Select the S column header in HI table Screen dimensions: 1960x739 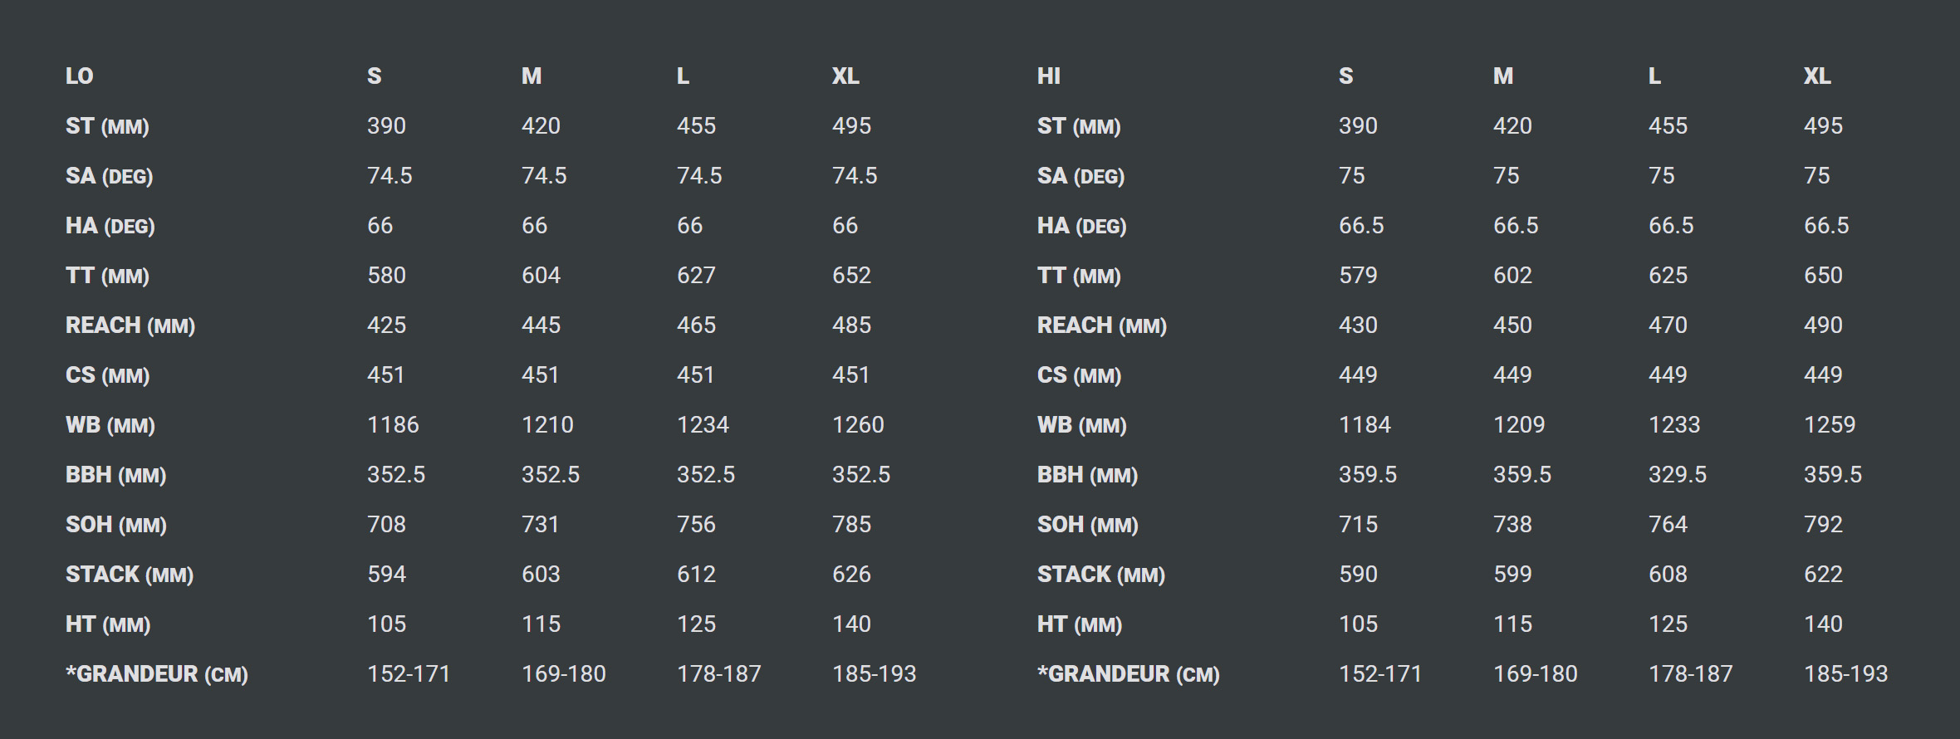click(x=1346, y=76)
